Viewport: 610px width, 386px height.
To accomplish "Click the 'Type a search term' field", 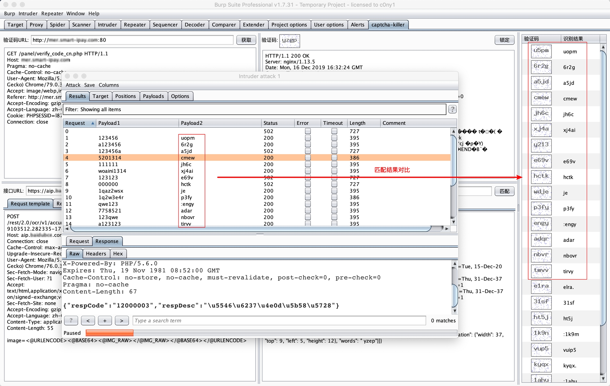I will click(279, 321).
